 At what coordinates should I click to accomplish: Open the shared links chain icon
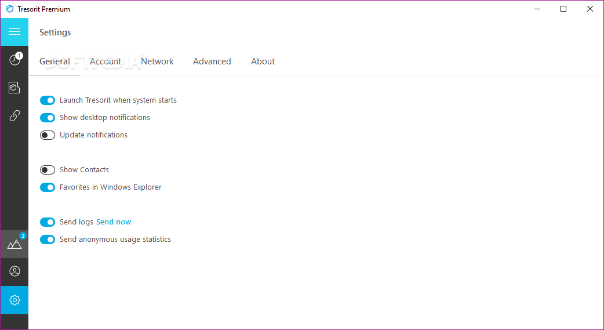(14, 115)
